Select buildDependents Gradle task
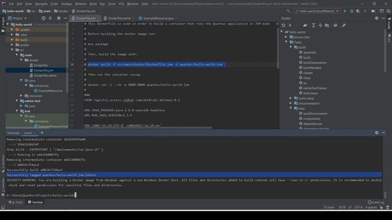This screenshot has width=392, height=220. coord(315,63)
